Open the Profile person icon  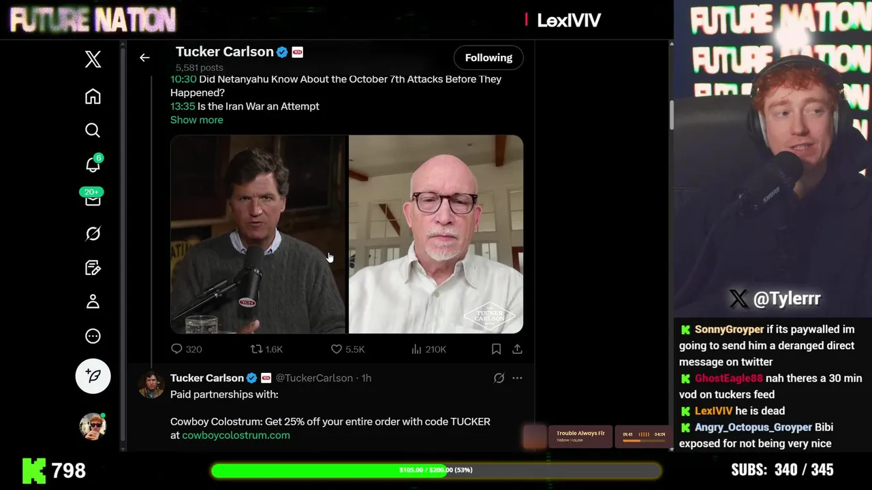[x=93, y=301]
